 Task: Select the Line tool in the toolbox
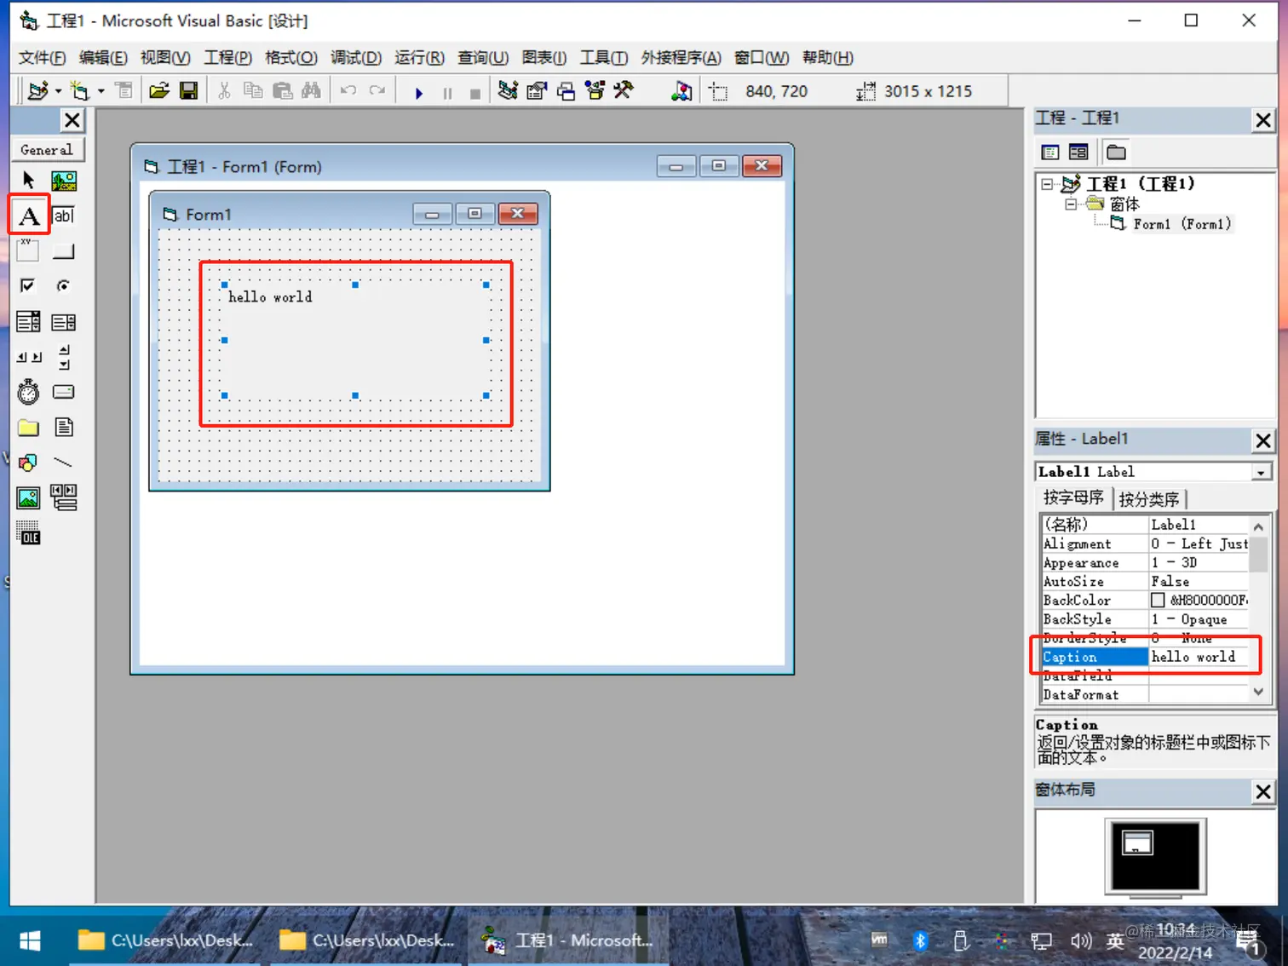click(x=64, y=463)
